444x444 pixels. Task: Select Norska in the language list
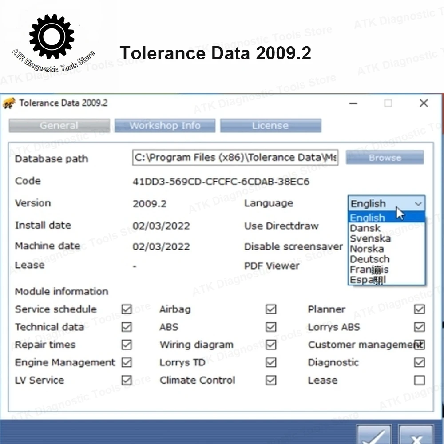[387, 249]
